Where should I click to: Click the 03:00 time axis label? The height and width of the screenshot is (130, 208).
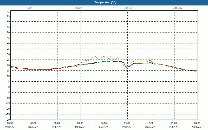tap(34, 123)
